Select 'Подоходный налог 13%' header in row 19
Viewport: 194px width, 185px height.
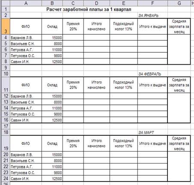click(124, 143)
